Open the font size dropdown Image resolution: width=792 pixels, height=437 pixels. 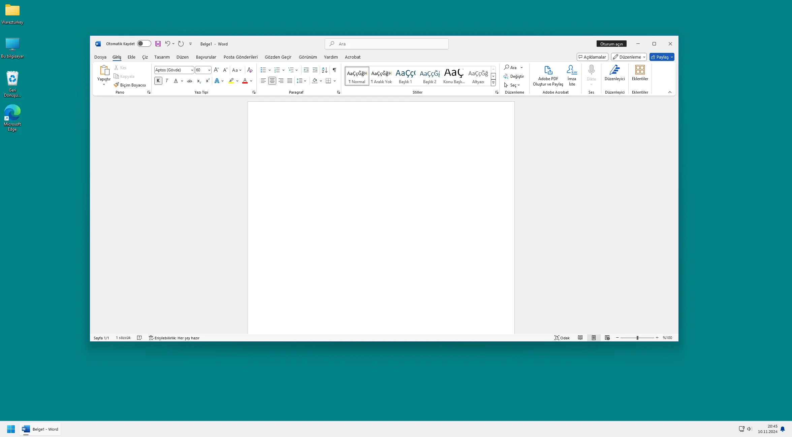tap(209, 70)
